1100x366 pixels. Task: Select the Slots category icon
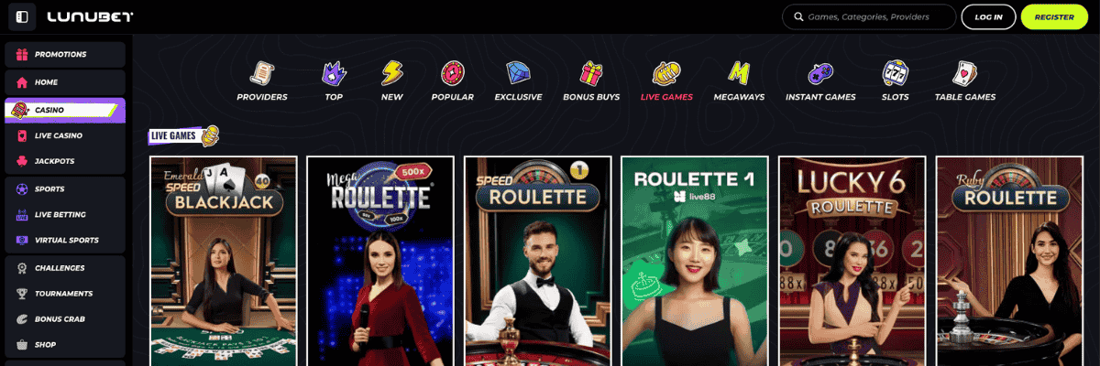tap(895, 73)
